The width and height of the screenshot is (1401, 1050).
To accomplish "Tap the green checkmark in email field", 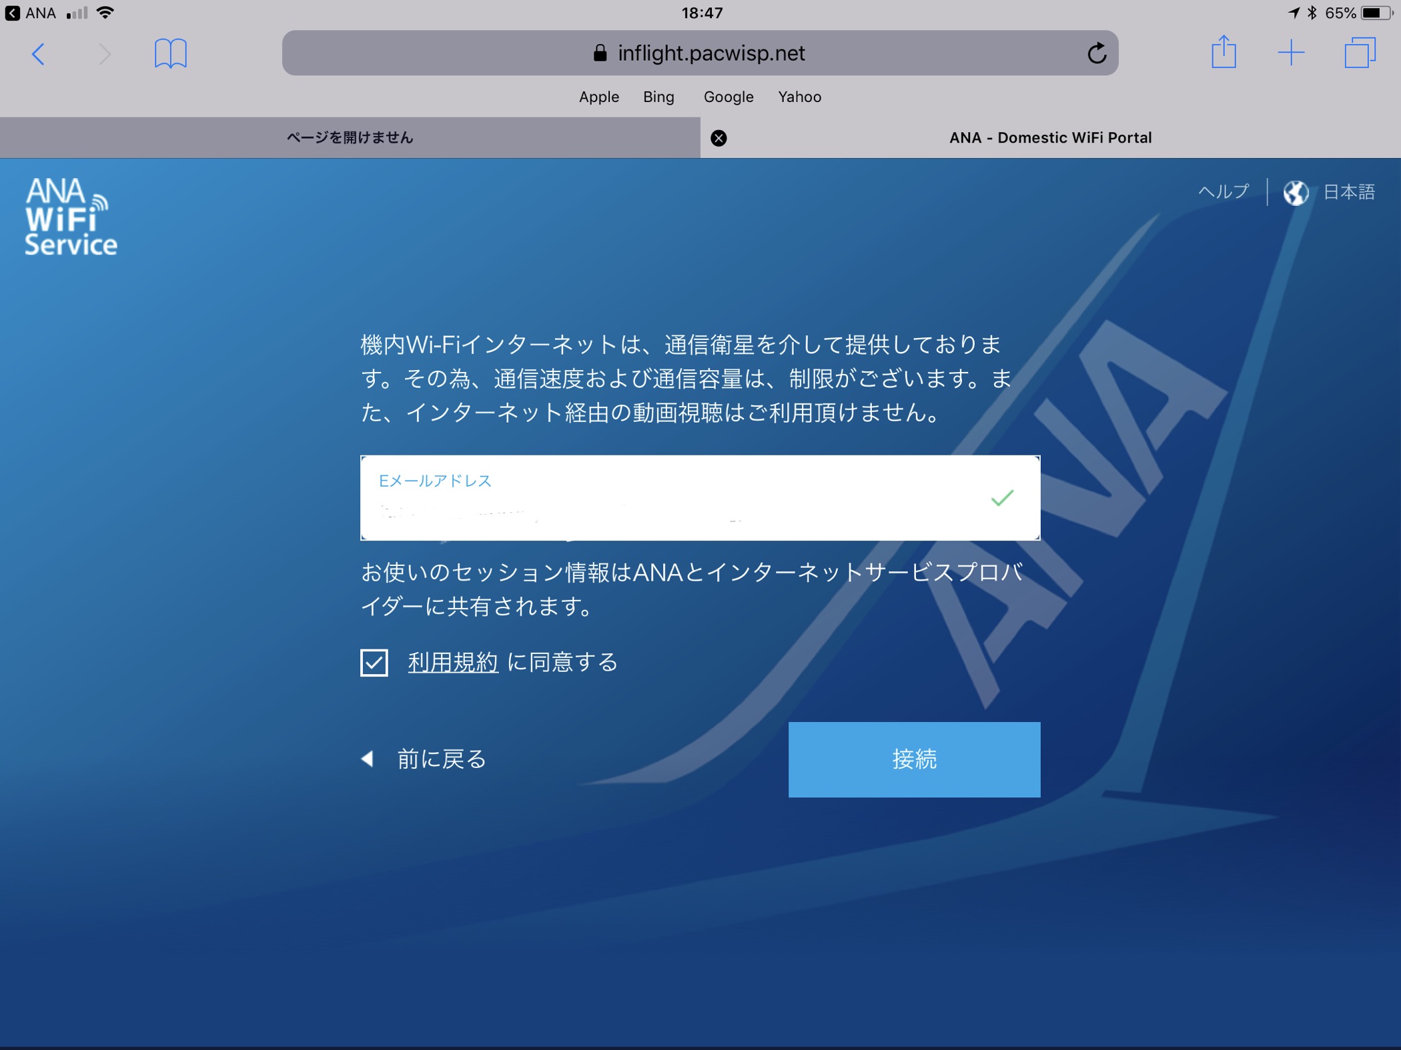I will coord(1002,497).
